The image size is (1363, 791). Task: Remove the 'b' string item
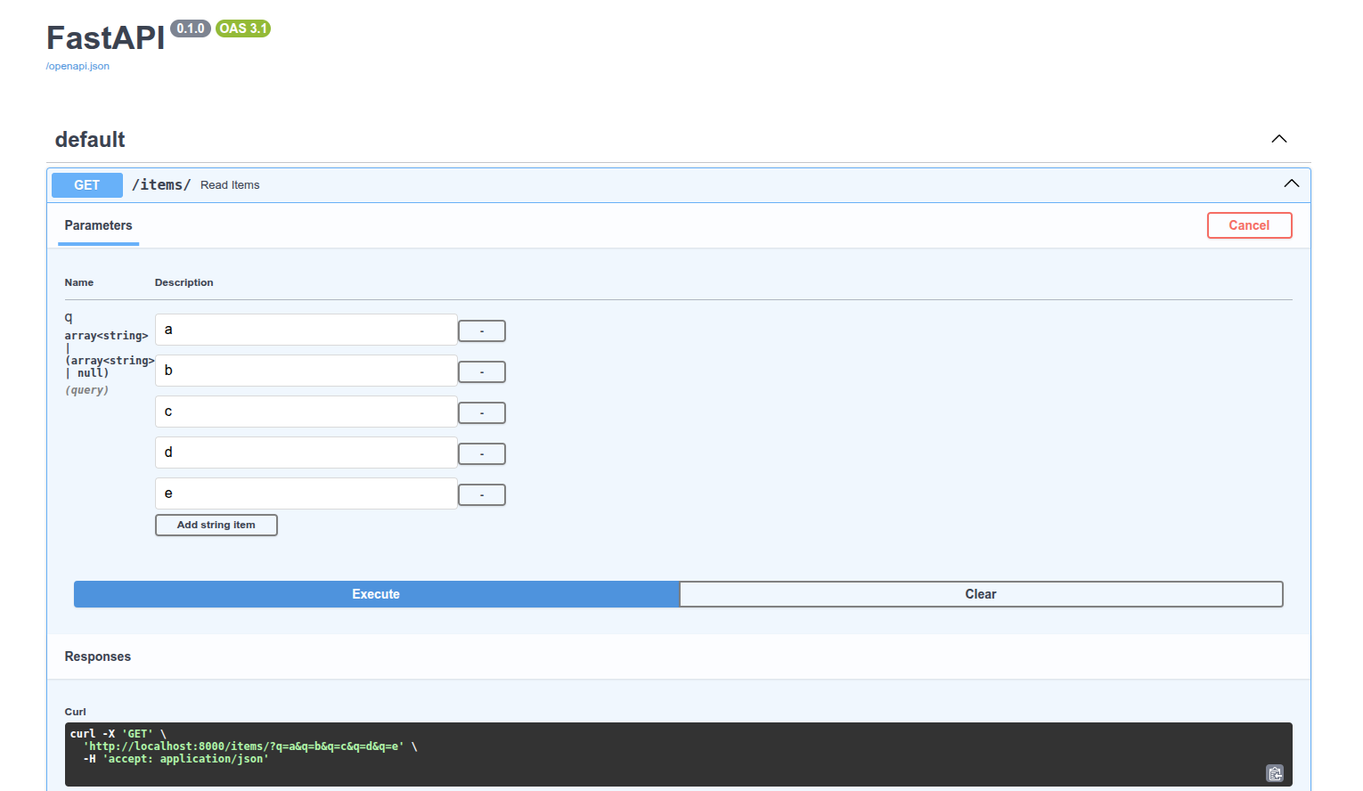click(x=481, y=372)
